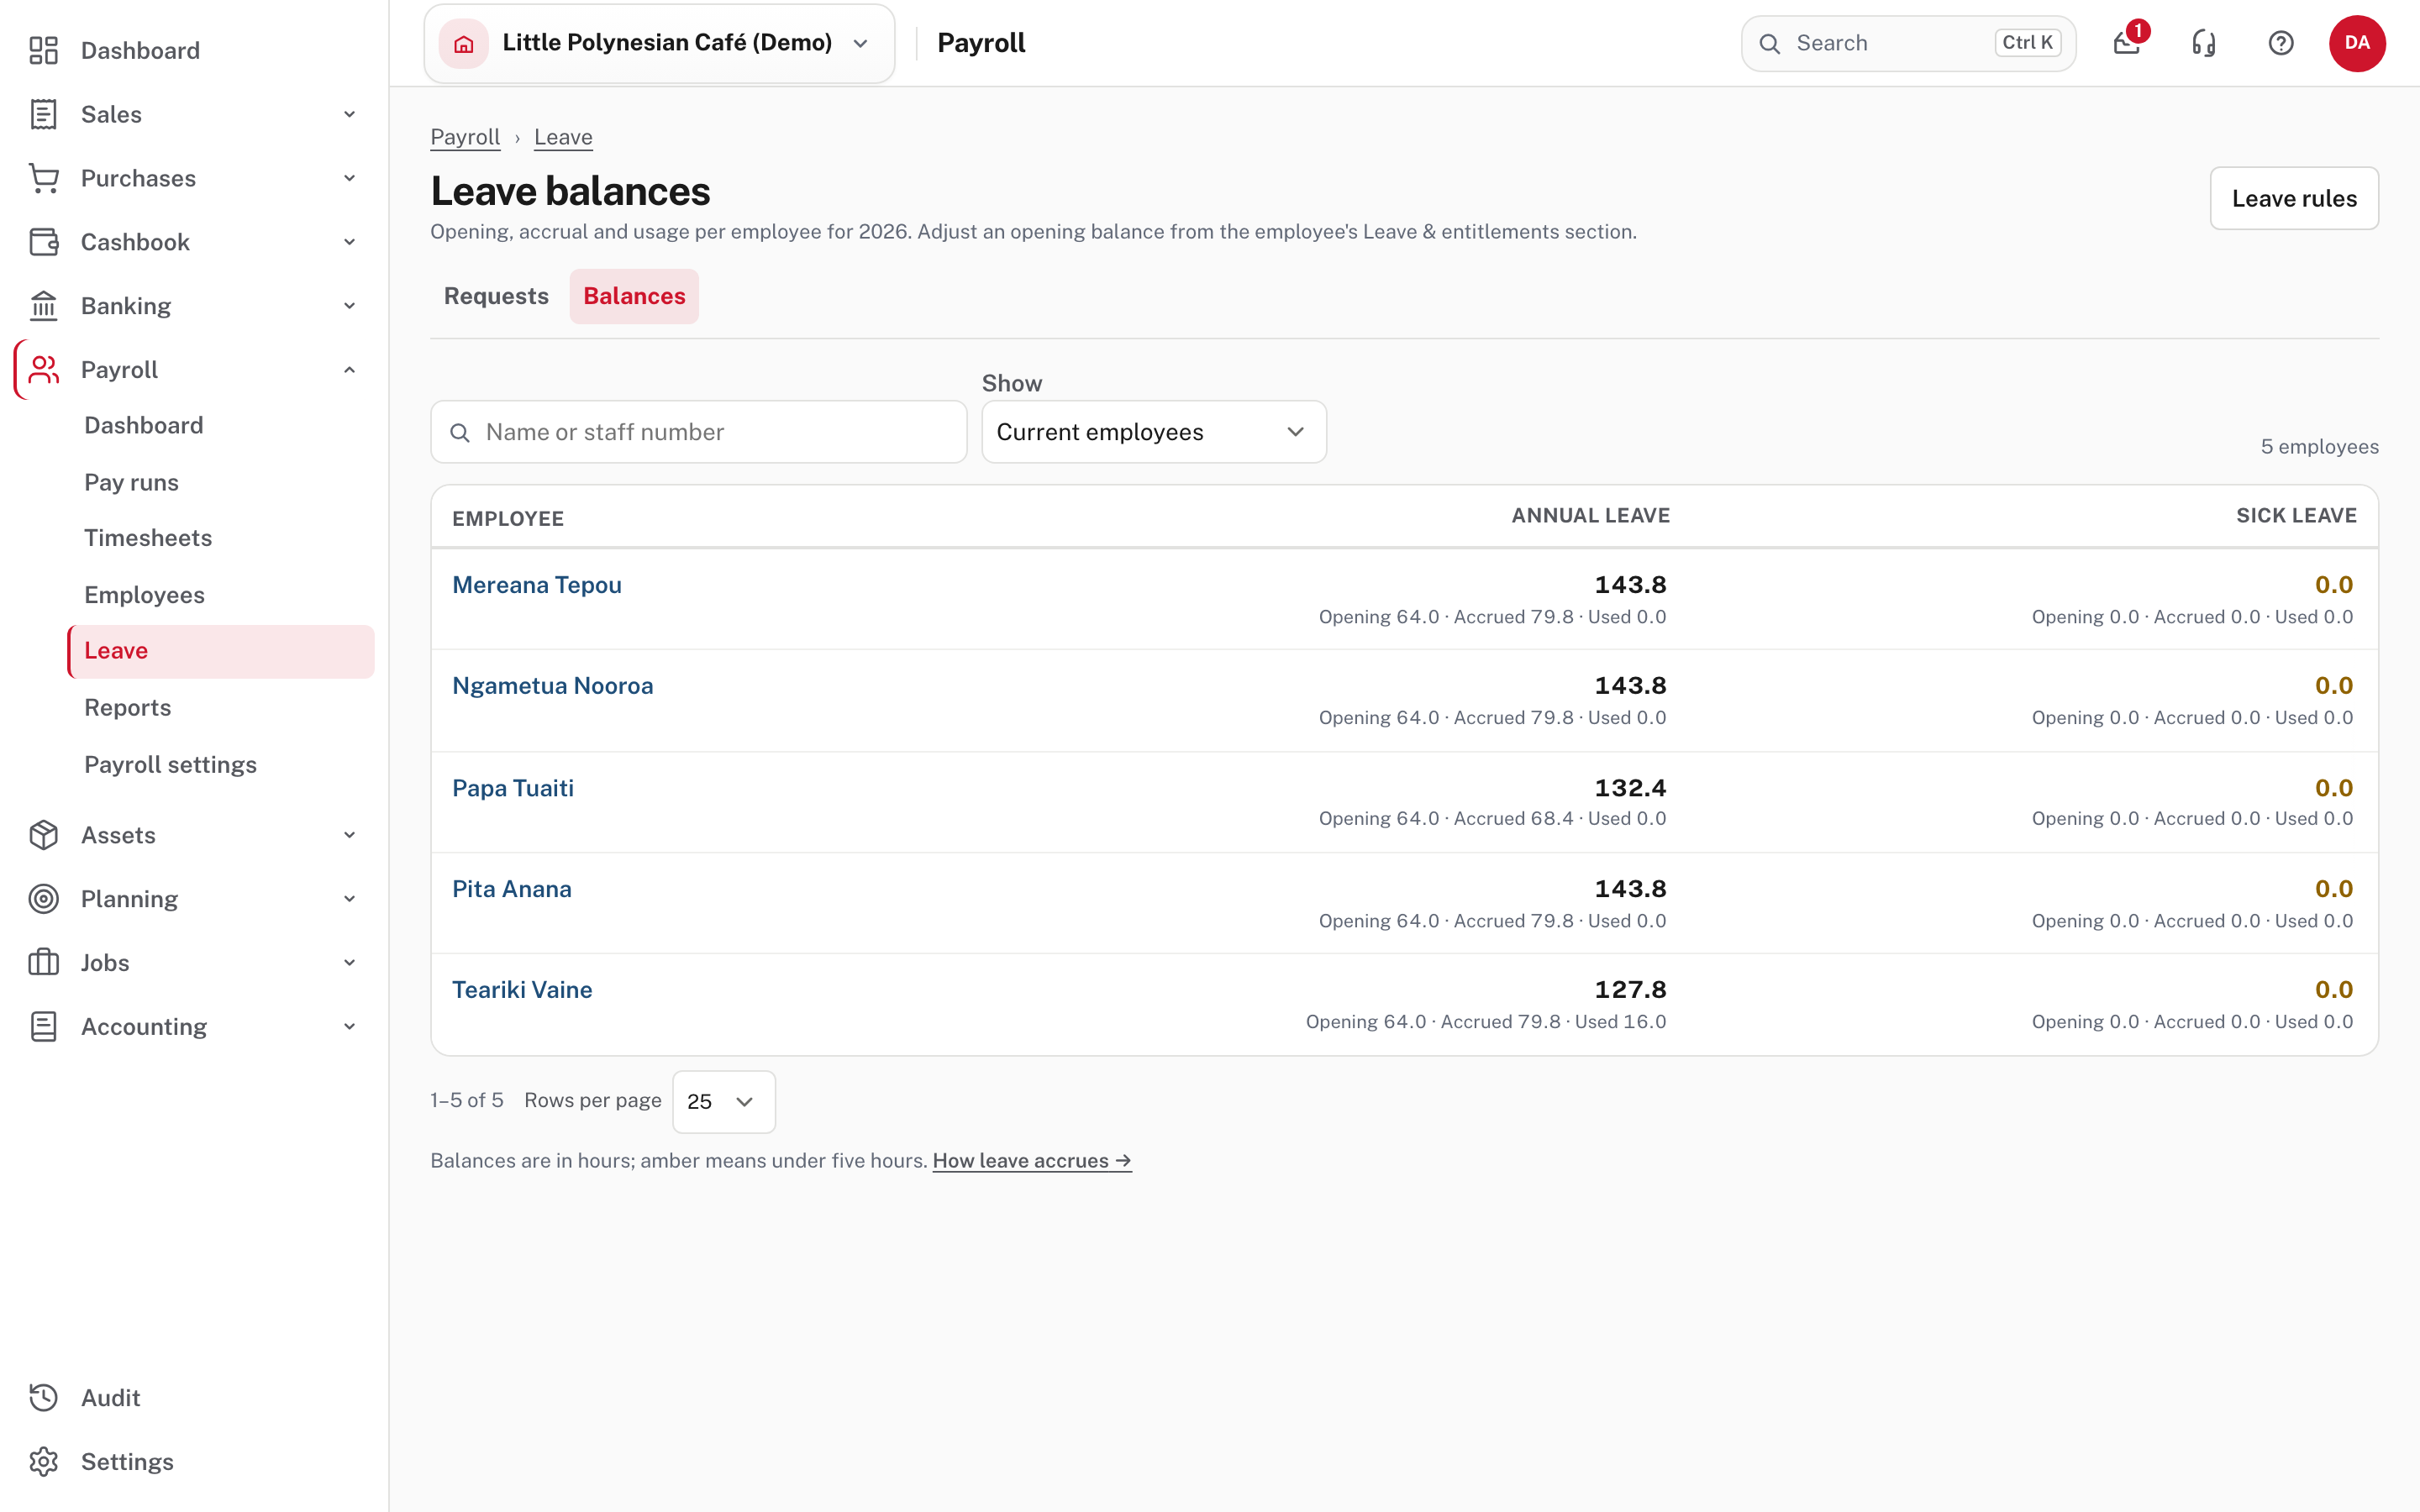Click the Leave rules button
The width and height of the screenshot is (2420, 1512).
point(2294,198)
